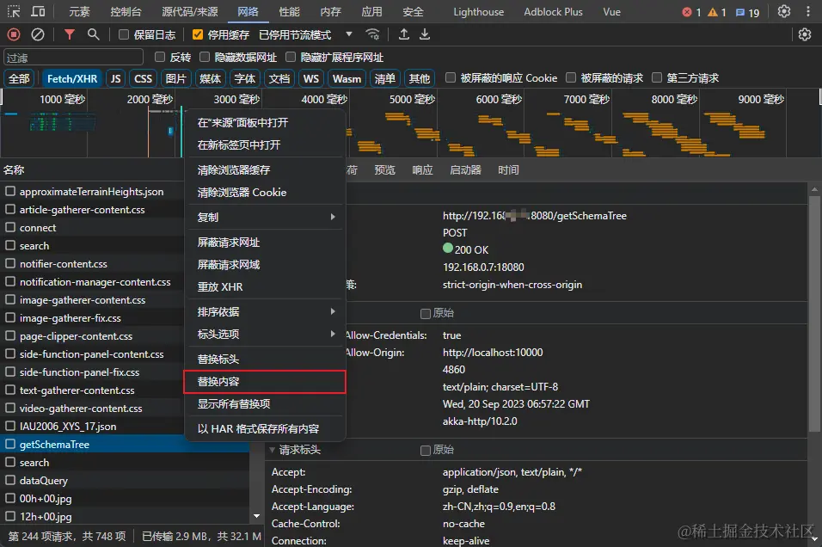
Task: Switch to the 控制台 tab
Action: coord(126,11)
